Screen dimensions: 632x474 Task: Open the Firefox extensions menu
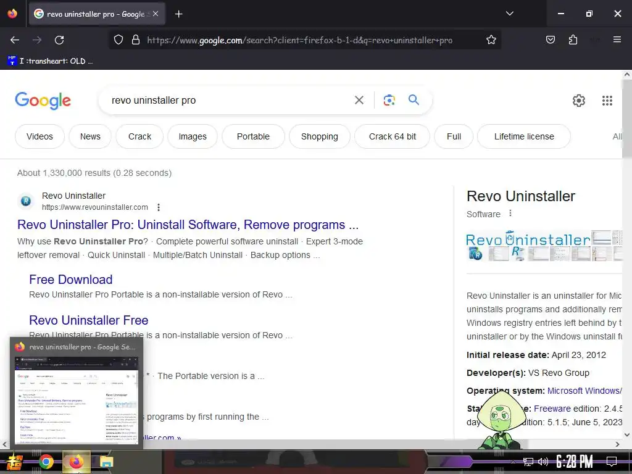tap(573, 39)
